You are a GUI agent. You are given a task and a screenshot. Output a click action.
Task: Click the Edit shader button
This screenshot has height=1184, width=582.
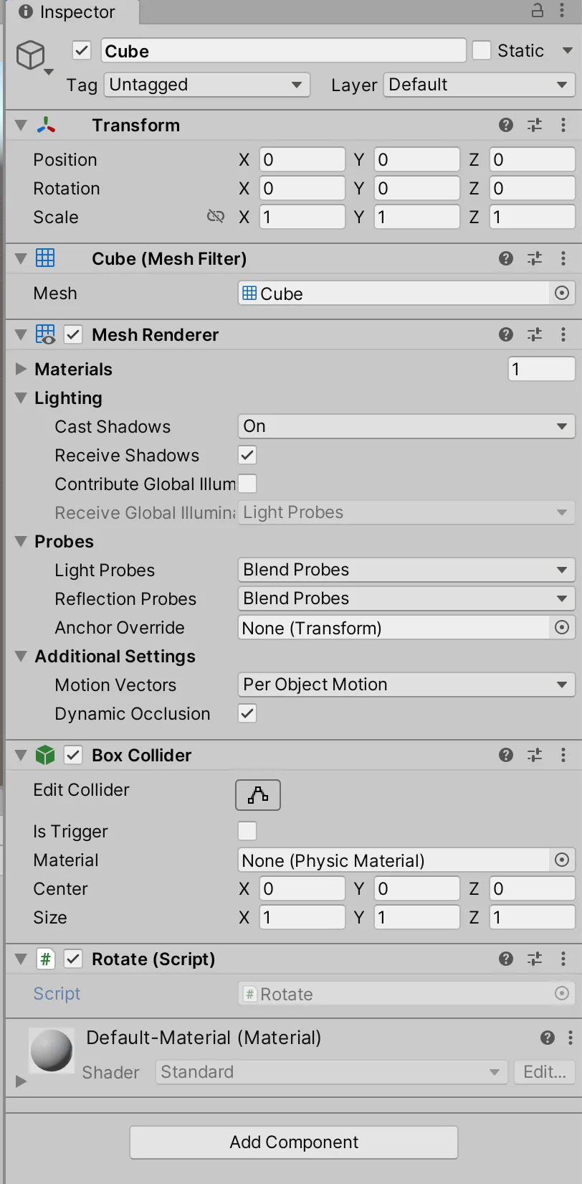(x=545, y=1072)
